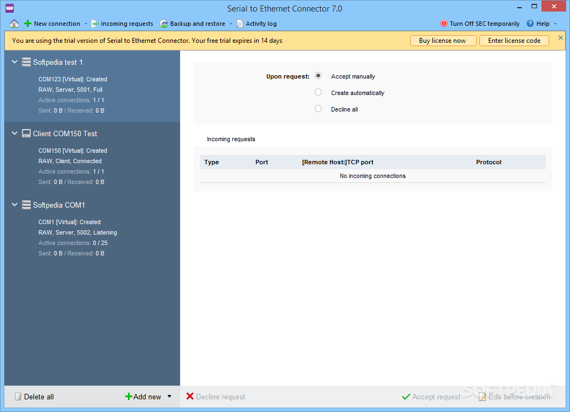The width and height of the screenshot is (570, 412).
Task: Click the Port column header
Action: pos(262,162)
